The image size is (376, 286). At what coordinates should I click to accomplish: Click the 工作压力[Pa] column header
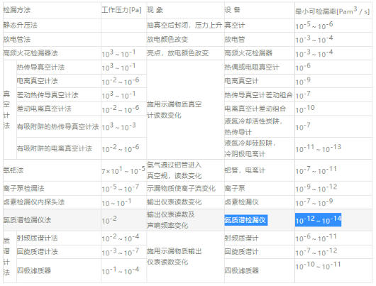[121, 10]
